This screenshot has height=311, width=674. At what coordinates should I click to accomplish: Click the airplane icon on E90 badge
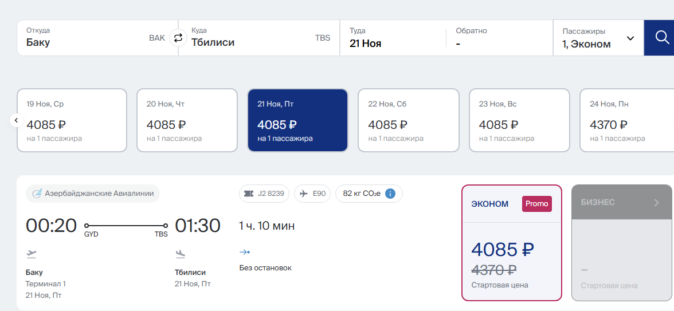tap(304, 194)
